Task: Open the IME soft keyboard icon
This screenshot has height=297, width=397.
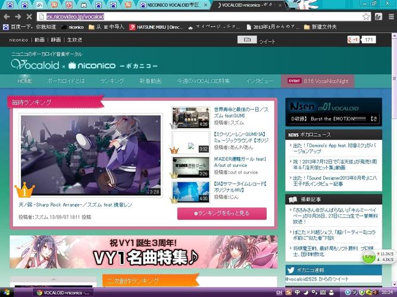Action: click(x=323, y=292)
